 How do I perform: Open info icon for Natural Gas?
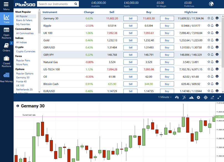pos(217,62)
